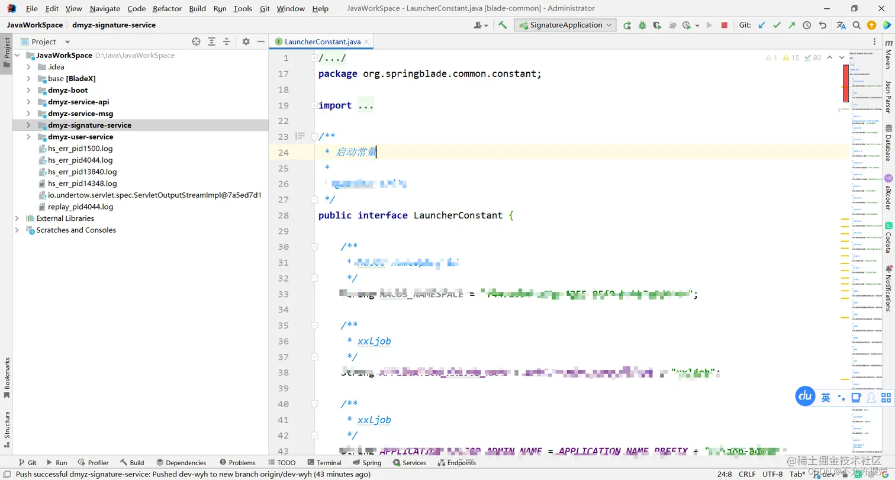Click the Build project hammer icon
895x480 pixels.
503,25
